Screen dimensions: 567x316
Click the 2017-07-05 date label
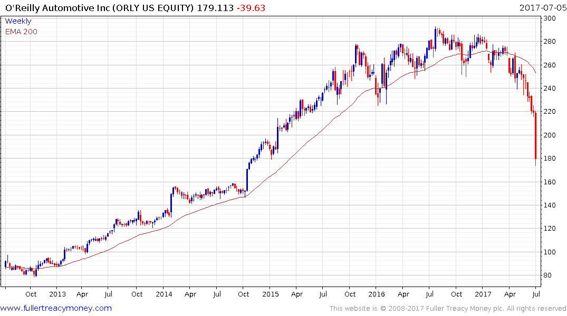[x=543, y=7]
